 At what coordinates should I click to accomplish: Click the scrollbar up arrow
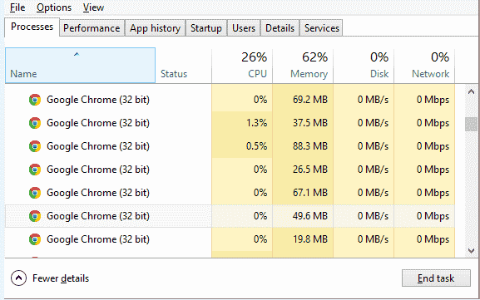point(471,91)
